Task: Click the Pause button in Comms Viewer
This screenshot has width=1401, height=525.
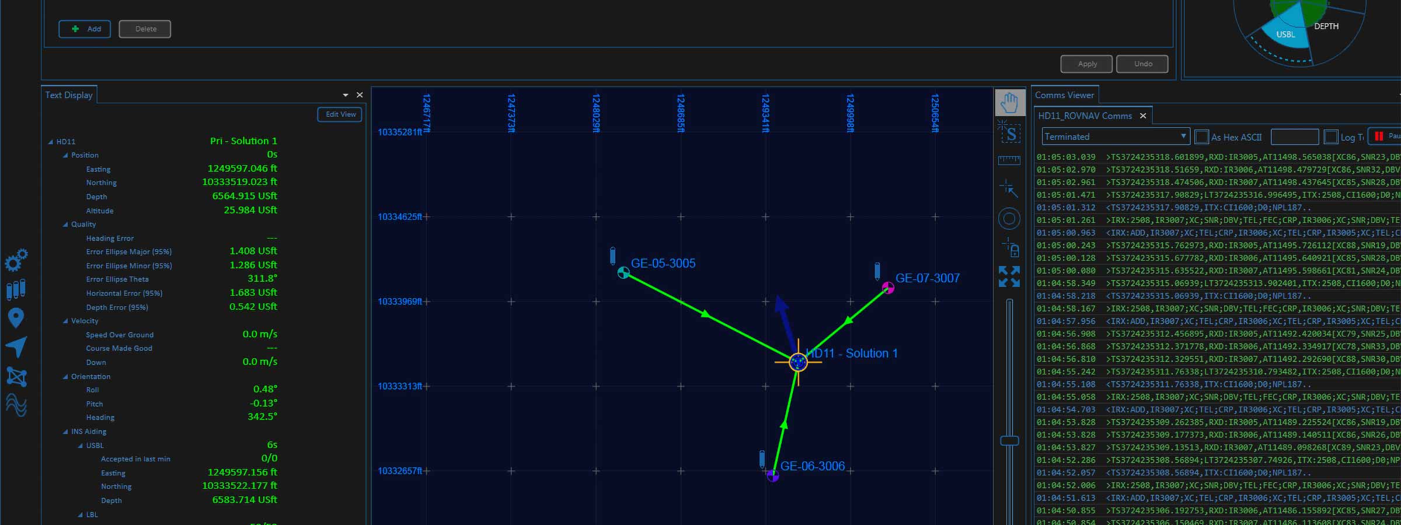Action: 1385,136
